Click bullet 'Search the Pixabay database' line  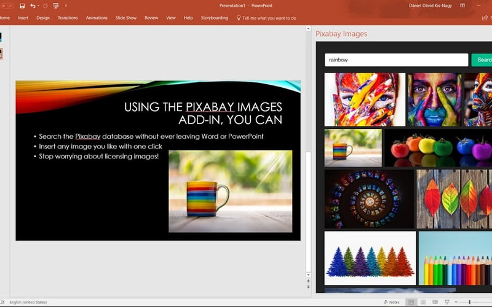[151, 136]
